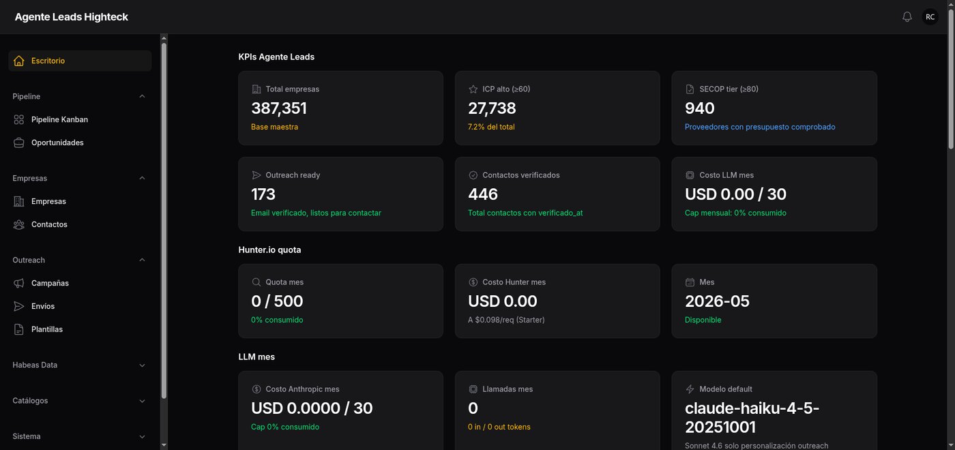Image resolution: width=955 pixels, height=450 pixels.
Task: Click the Outreach ready send icon
Action: click(256, 175)
